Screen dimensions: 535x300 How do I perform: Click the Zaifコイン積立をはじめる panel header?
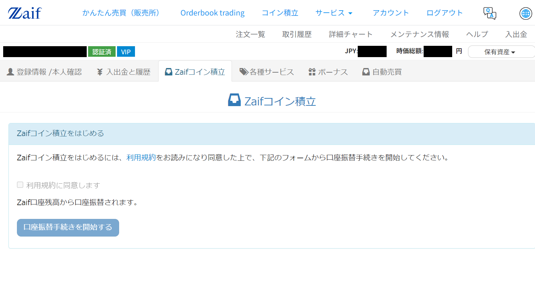tap(272, 134)
